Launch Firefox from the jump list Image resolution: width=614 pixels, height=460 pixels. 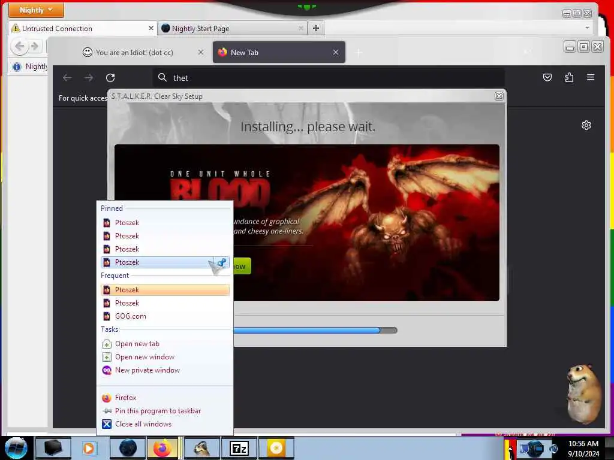click(x=165, y=398)
